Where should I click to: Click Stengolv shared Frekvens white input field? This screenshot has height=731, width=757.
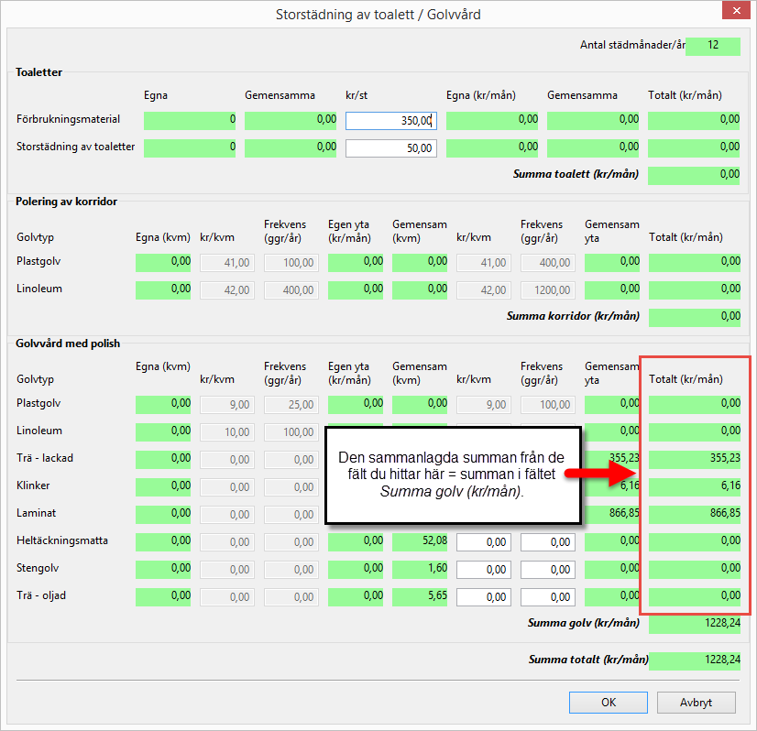548,570
